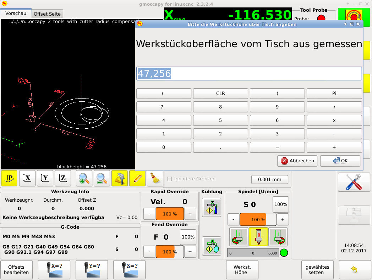The width and height of the screenshot is (372, 280).
Task: Reset spindle override with 100% button
Action: pos(281,205)
